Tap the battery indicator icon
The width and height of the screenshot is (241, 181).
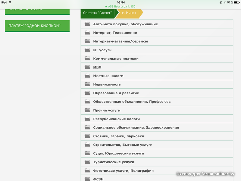[x=237, y=2]
